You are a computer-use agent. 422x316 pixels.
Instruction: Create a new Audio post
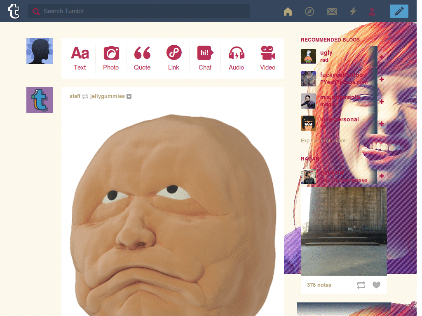click(x=236, y=58)
